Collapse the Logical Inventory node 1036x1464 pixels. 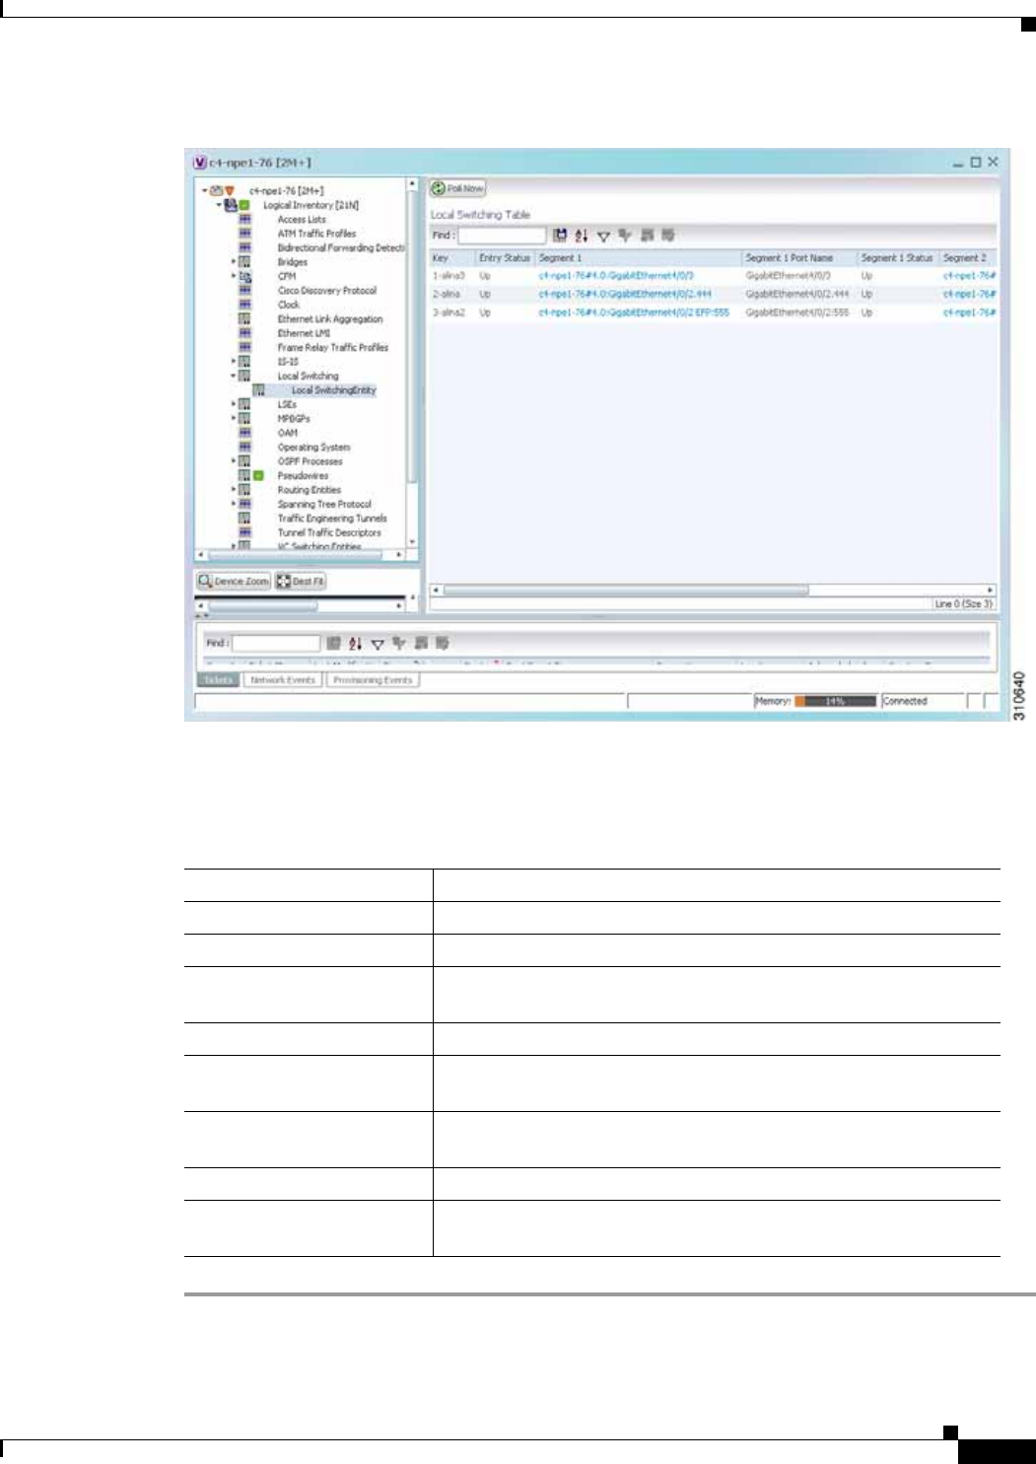(219, 205)
